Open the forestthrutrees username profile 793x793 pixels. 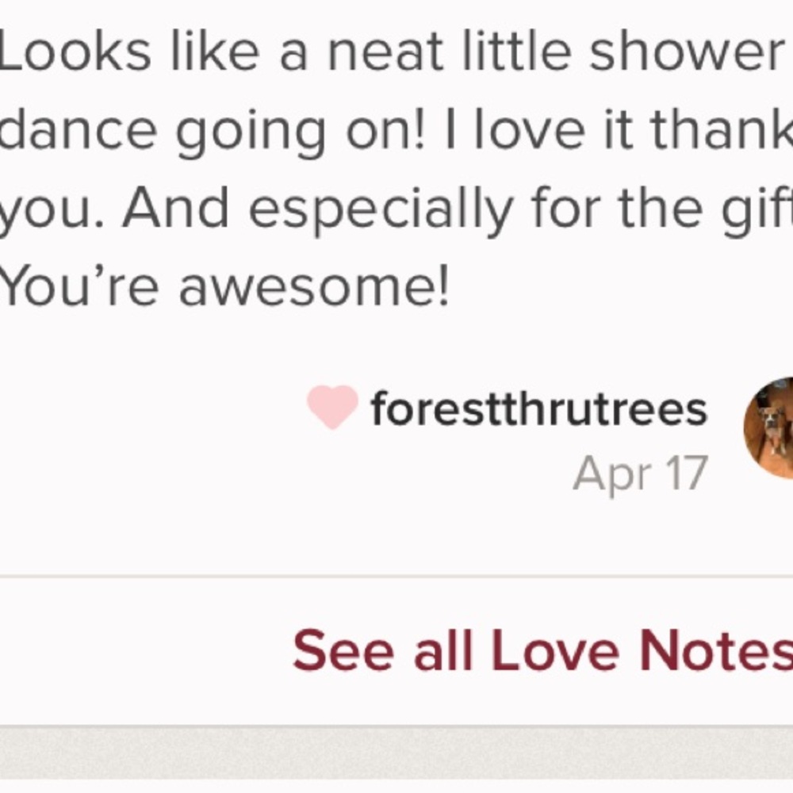pos(538,409)
